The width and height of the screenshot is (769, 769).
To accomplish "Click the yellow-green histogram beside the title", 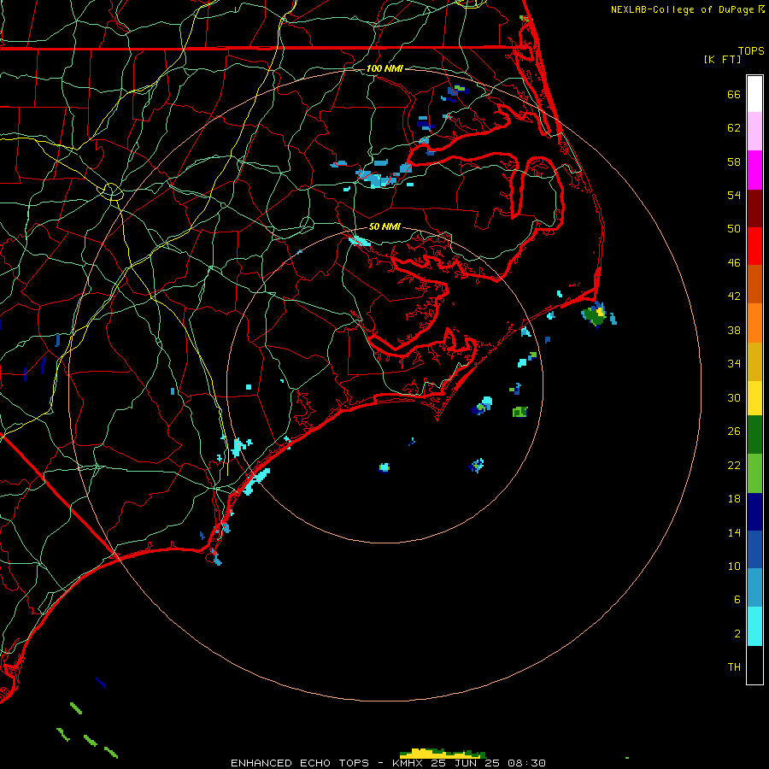I will (443, 754).
